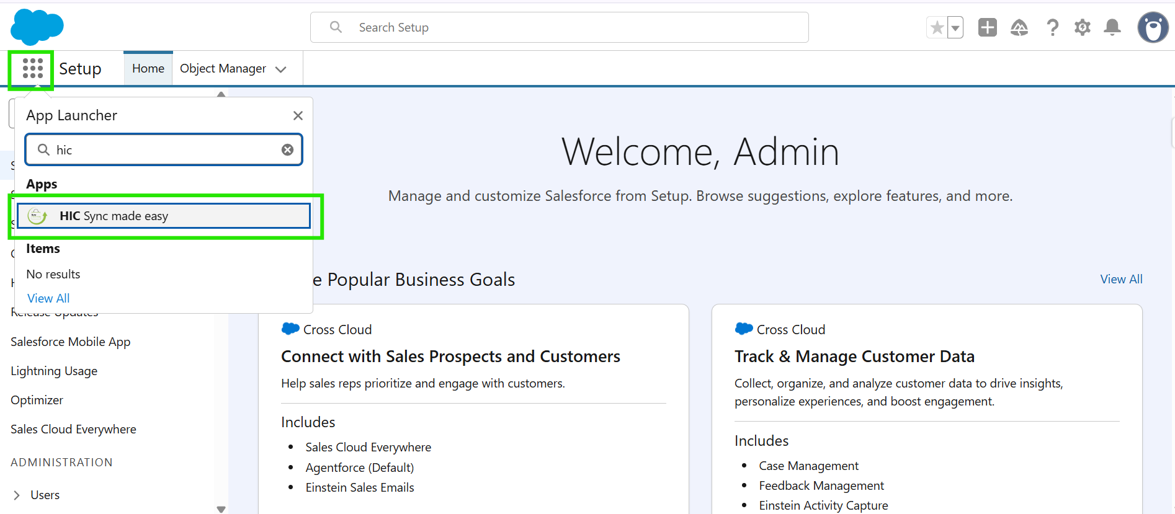Close the App Launcher panel
Viewport: 1175px width, 514px height.
click(x=298, y=115)
